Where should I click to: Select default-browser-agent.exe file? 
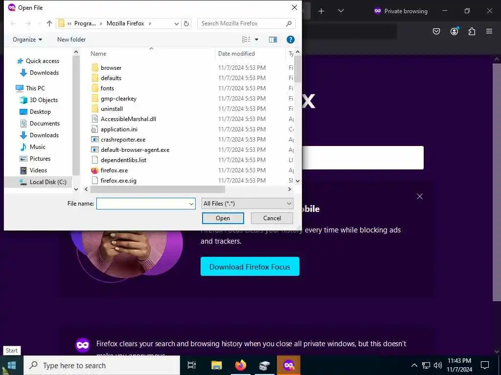coord(135,150)
